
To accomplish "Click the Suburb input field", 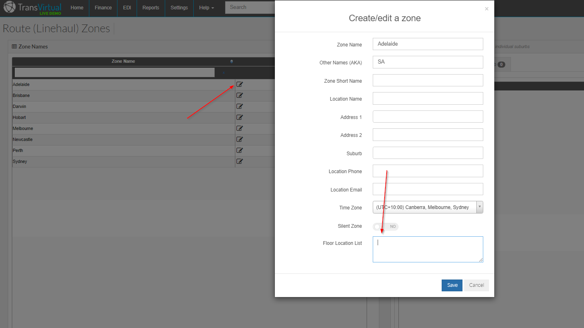I will (428, 153).
